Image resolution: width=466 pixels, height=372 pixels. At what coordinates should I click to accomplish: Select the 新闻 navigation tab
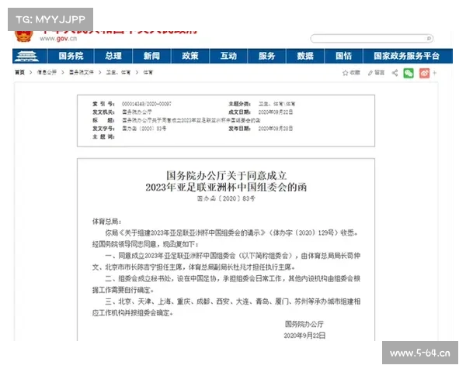[151, 57]
